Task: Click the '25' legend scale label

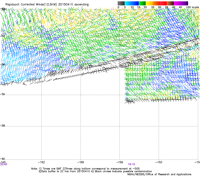Action: tap(153, 7)
